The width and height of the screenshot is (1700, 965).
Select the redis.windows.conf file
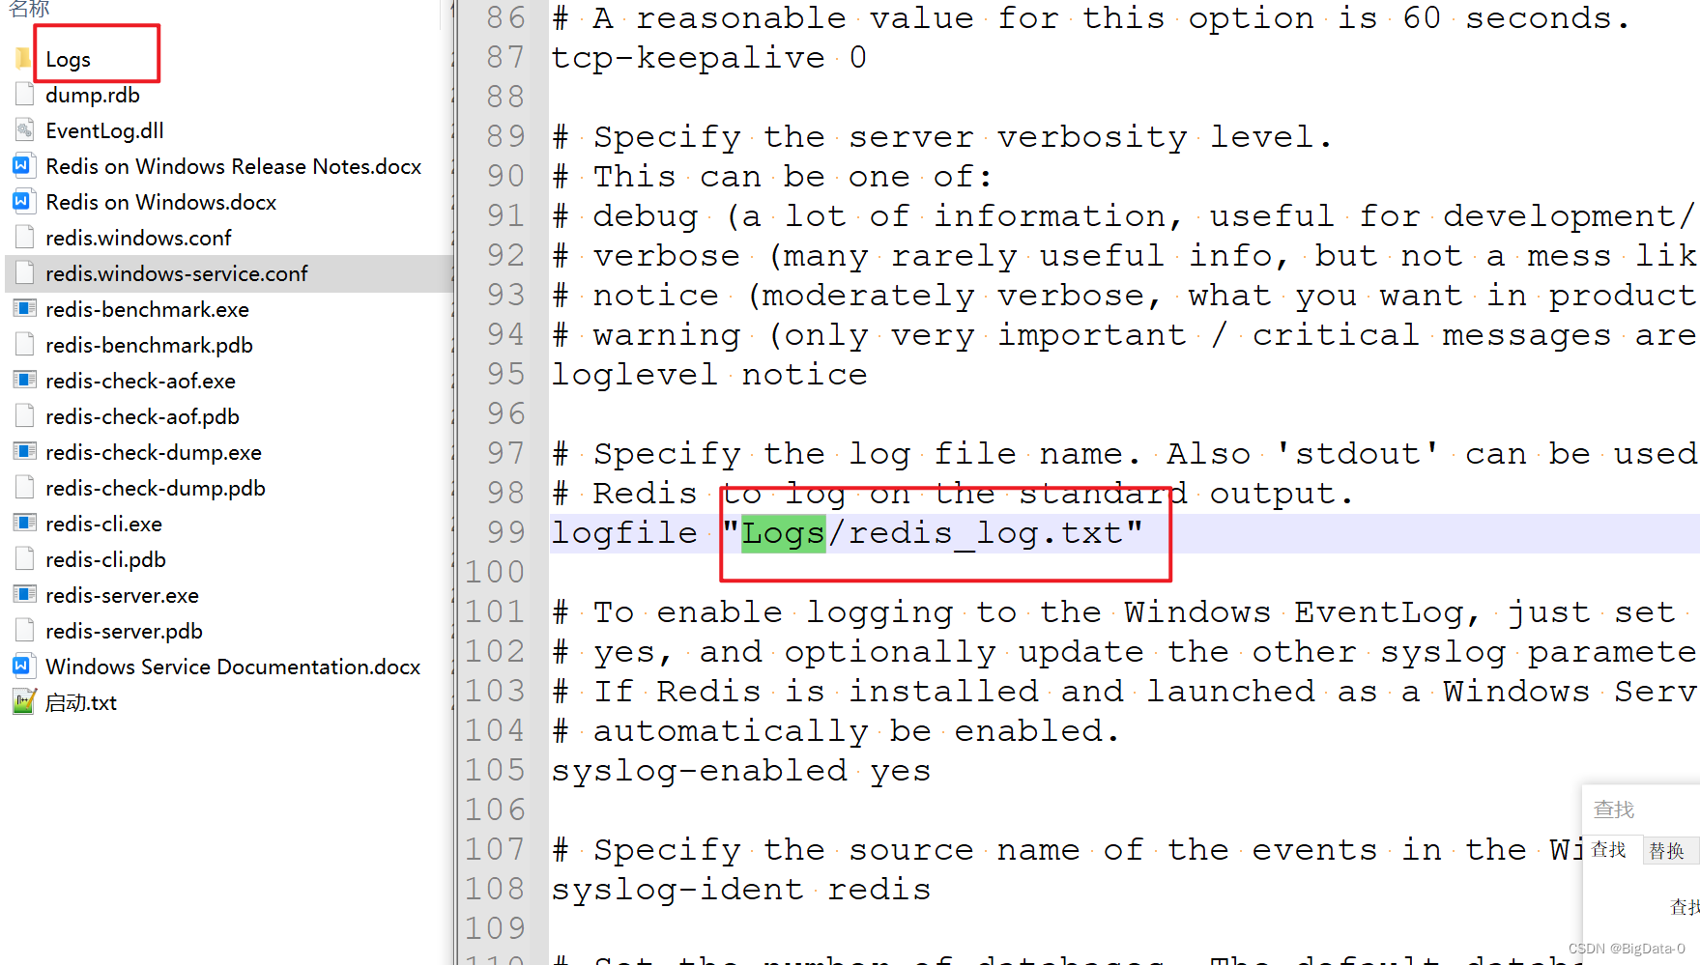pos(138,237)
